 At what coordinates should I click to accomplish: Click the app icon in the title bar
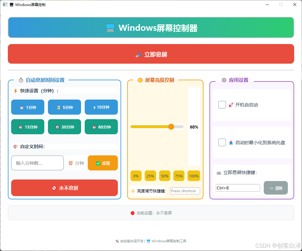(x=5, y=5)
